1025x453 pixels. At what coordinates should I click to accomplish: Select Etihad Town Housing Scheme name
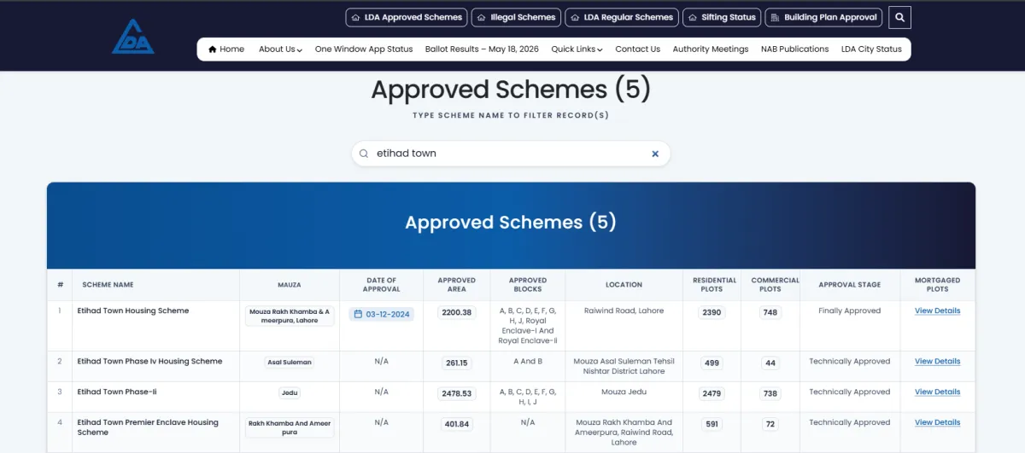(133, 311)
